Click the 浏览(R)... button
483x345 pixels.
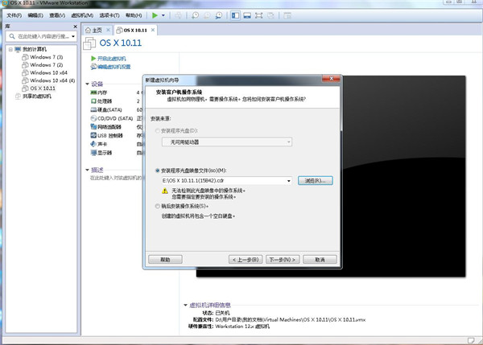(x=315, y=181)
